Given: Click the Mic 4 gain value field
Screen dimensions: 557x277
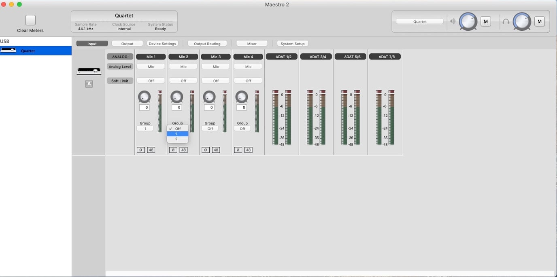Looking at the screenshot, I should point(242,108).
